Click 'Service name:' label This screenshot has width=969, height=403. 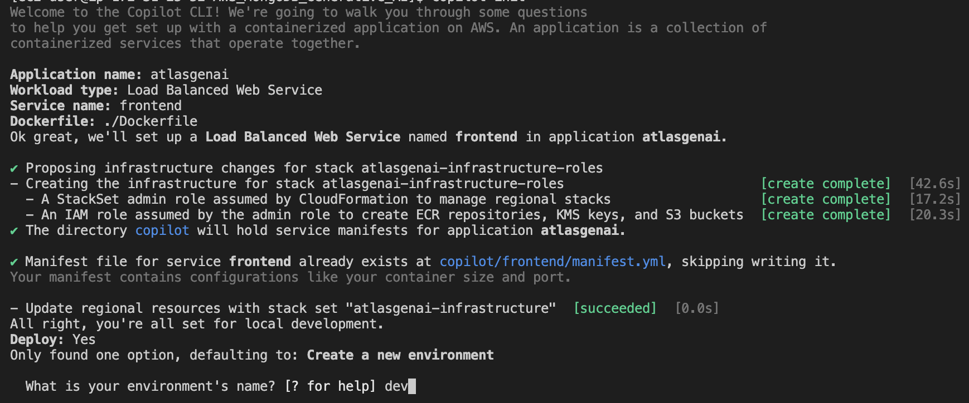click(61, 106)
